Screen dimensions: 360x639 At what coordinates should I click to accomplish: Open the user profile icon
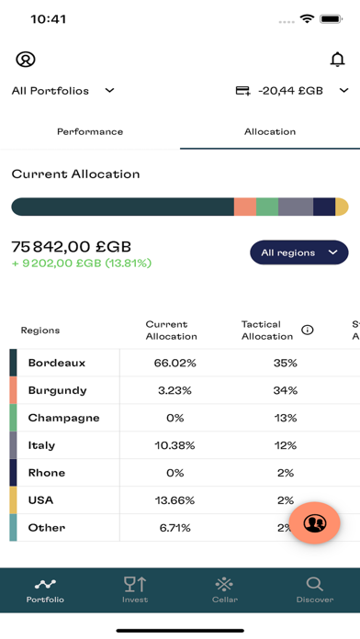click(26, 60)
